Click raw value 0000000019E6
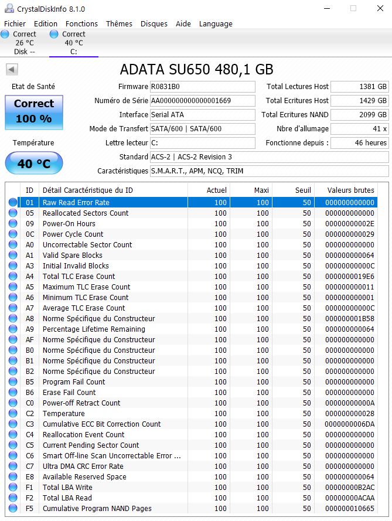This screenshot has width=392, height=521. (349, 276)
